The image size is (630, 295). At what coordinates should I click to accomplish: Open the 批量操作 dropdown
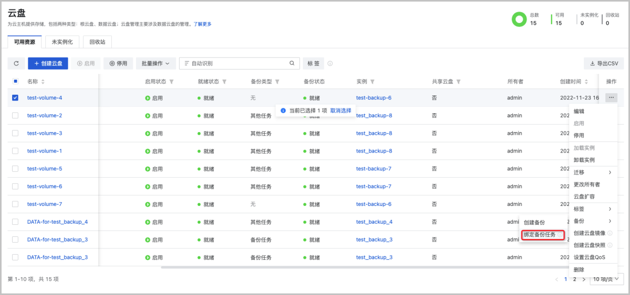click(155, 63)
